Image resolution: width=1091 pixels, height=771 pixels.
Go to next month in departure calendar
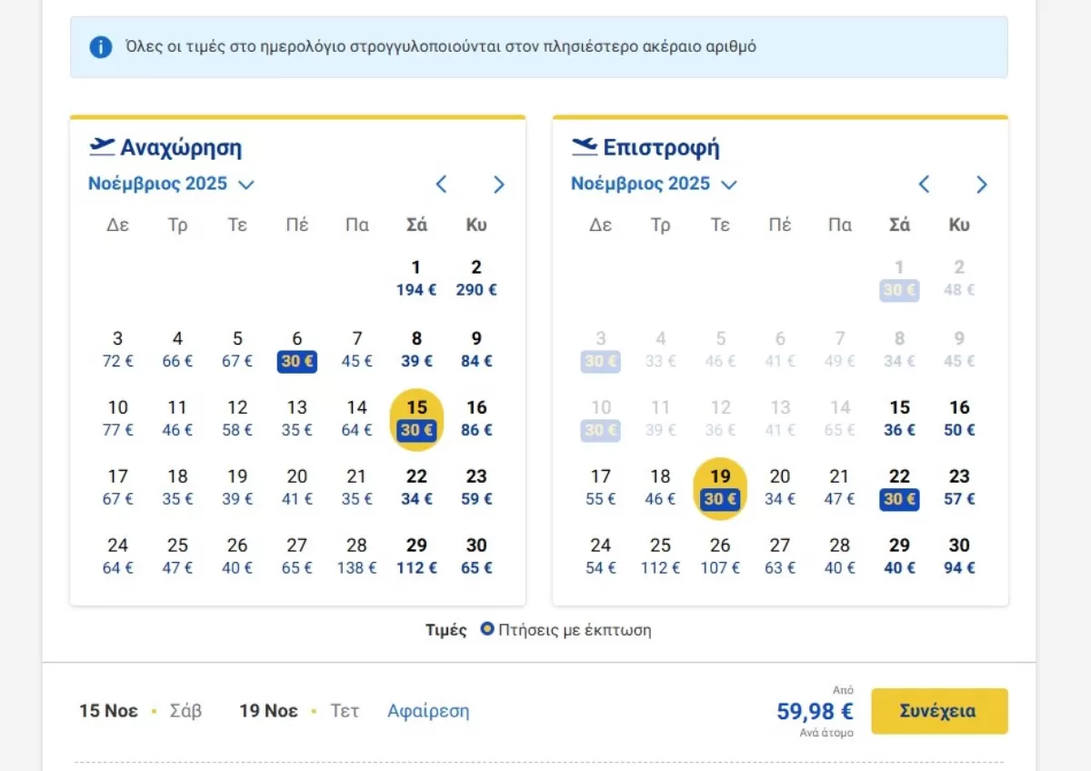[498, 185]
